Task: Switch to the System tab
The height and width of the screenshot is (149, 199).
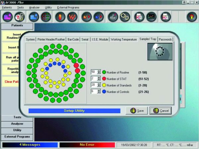Action: (x=30, y=39)
